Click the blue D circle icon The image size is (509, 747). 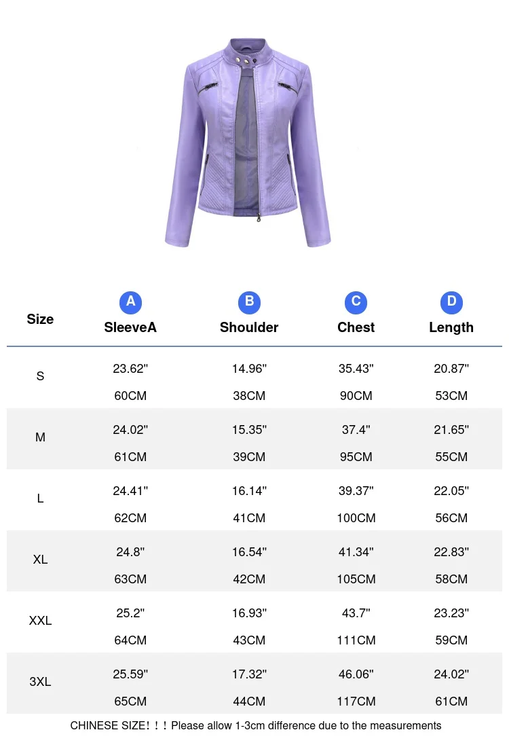point(451,302)
